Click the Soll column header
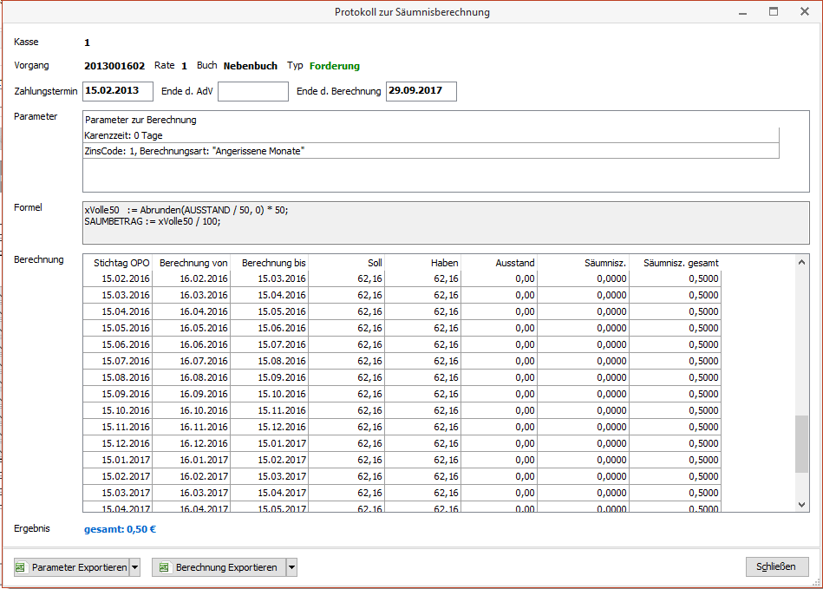Image resolution: width=823 pixels, height=589 pixels. 346,263
